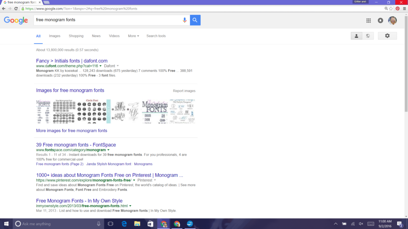Open the Windows Start menu

6,224
